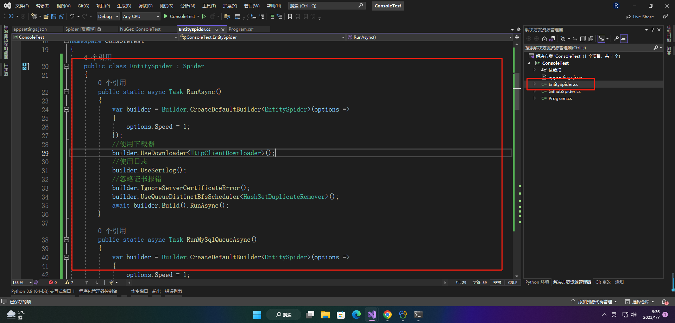Click the Open File folder icon

click(46, 17)
